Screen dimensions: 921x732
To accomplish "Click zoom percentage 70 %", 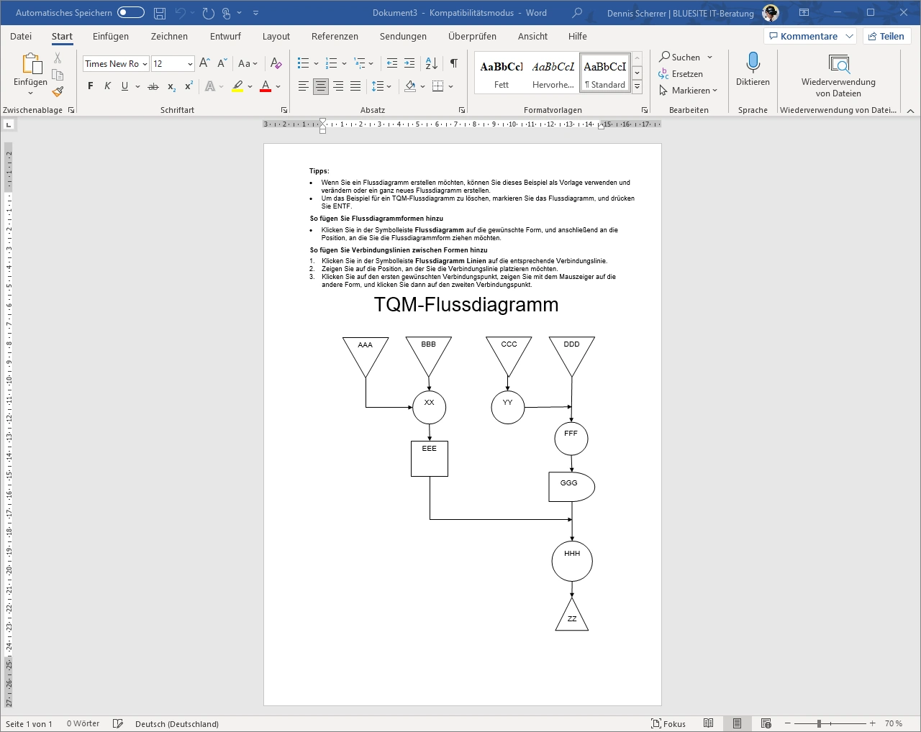I will 894,723.
